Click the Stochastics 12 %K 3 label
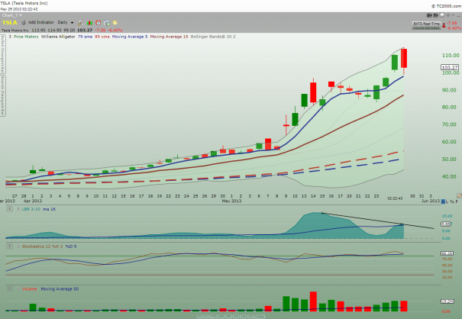Screen dimensions: 462x319 42,246
